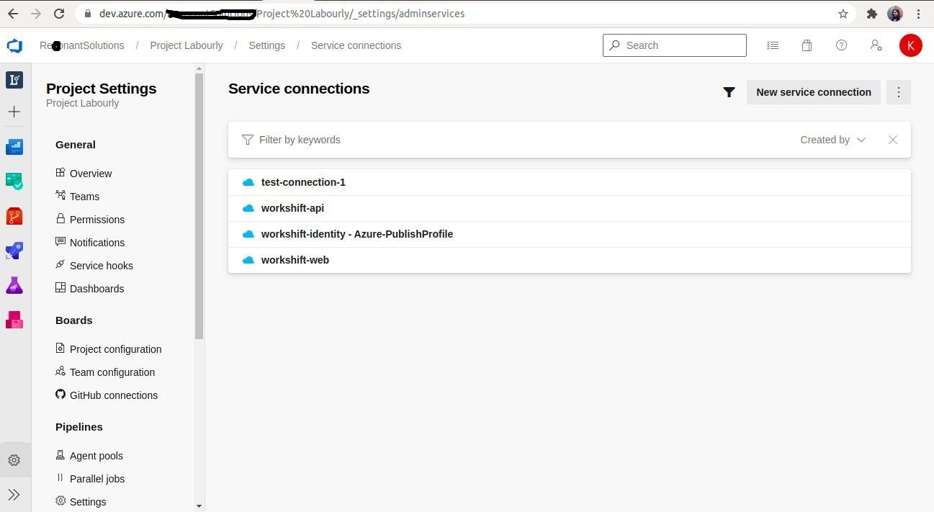Open Azure Artifacts icon in sidebar
This screenshot has width=934, height=512.
(x=14, y=320)
